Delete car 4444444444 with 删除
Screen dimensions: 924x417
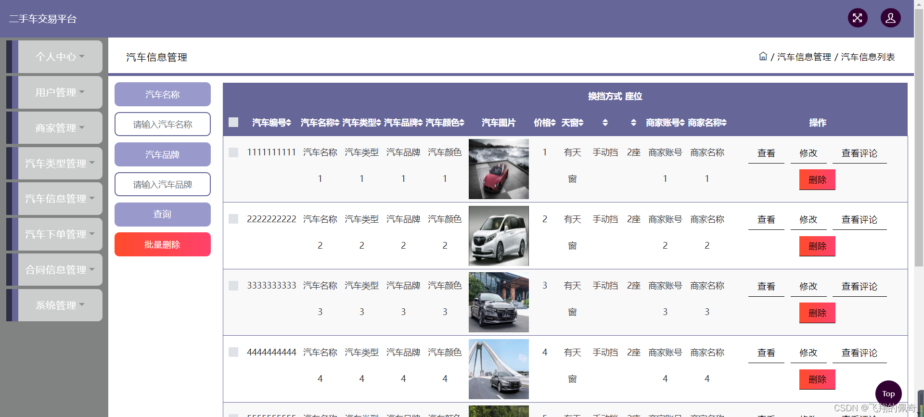(x=817, y=379)
